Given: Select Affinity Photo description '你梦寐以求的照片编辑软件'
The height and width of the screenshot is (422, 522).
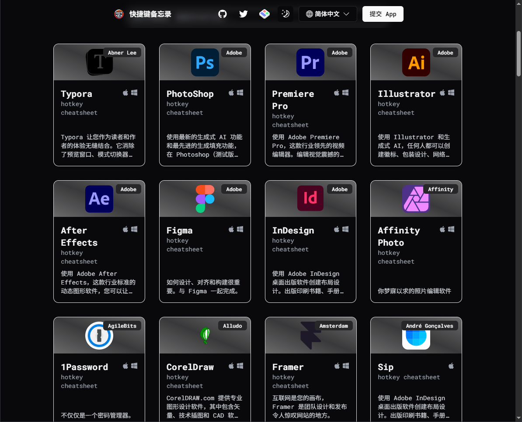Looking at the screenshot, I should (x=414, y=291).
